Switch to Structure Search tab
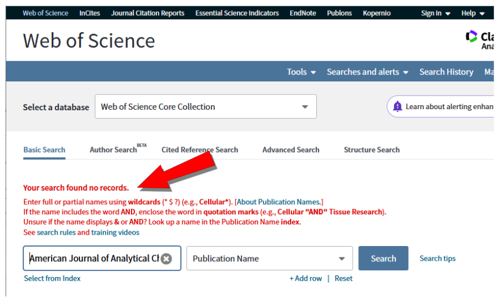 [x=371, y=150]
